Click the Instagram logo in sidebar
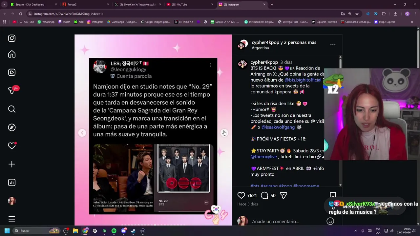The image size is (420, 236). (x=12, y=38)
